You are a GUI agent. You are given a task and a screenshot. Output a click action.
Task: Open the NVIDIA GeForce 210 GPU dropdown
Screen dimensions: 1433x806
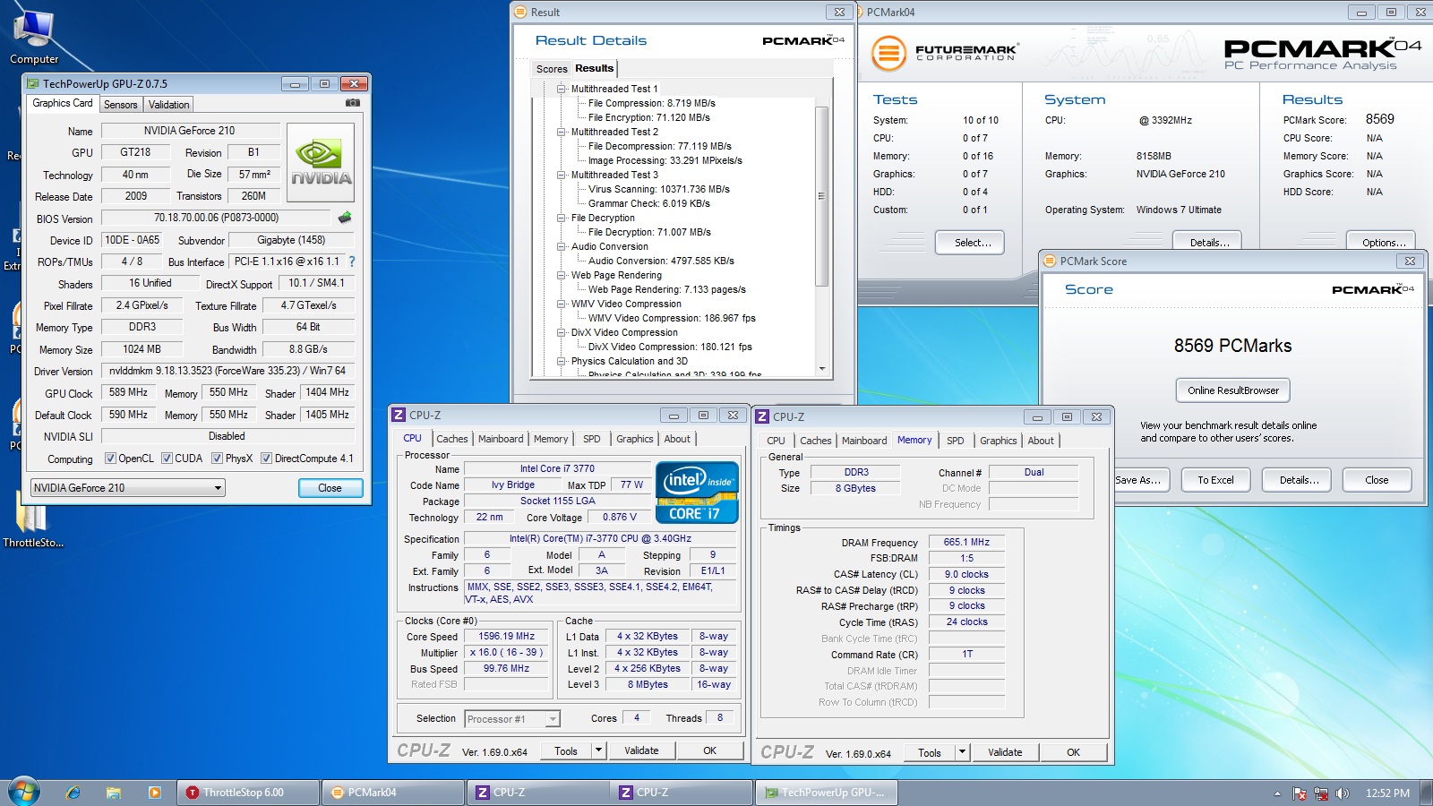127,488
